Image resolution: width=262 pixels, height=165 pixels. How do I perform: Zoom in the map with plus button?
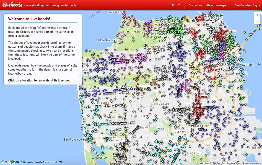click(x=257, y=15)
